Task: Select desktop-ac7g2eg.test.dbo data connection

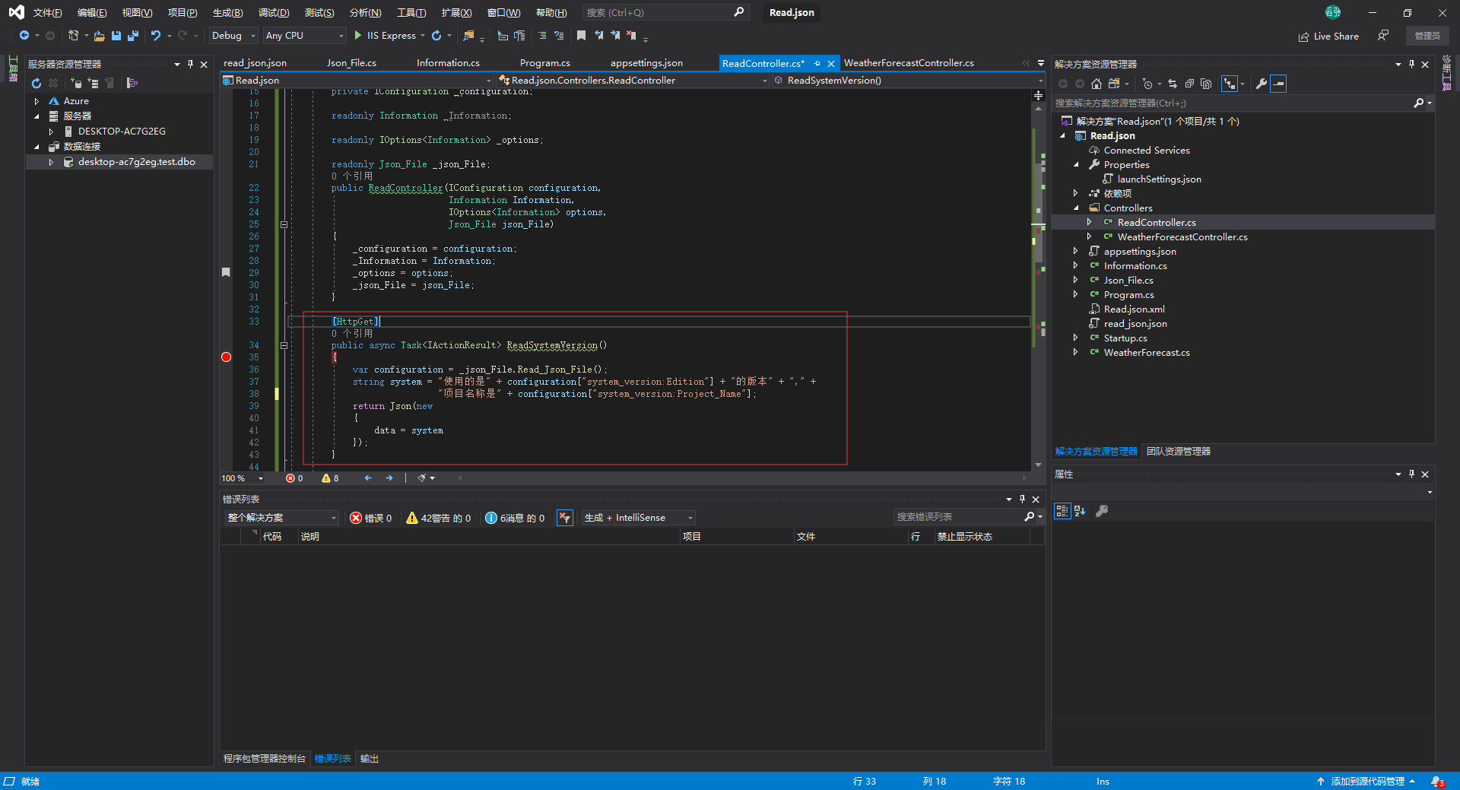Action: tap(136, 162)
